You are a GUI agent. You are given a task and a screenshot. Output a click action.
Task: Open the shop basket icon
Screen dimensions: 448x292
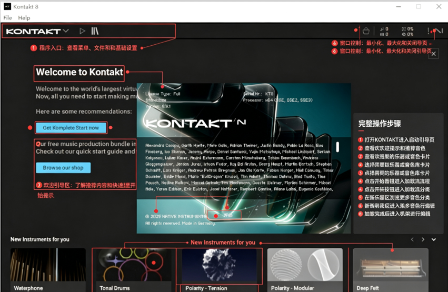pos(366,31)
